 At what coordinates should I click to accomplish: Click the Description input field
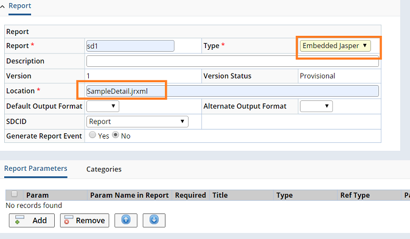click(232, 61)
